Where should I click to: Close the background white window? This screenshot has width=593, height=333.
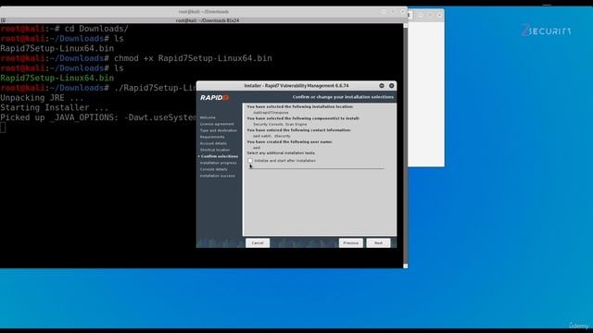tap(439, 16)
